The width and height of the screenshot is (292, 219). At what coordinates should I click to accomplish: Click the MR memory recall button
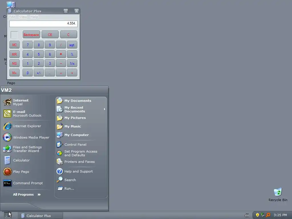(15, 54)
